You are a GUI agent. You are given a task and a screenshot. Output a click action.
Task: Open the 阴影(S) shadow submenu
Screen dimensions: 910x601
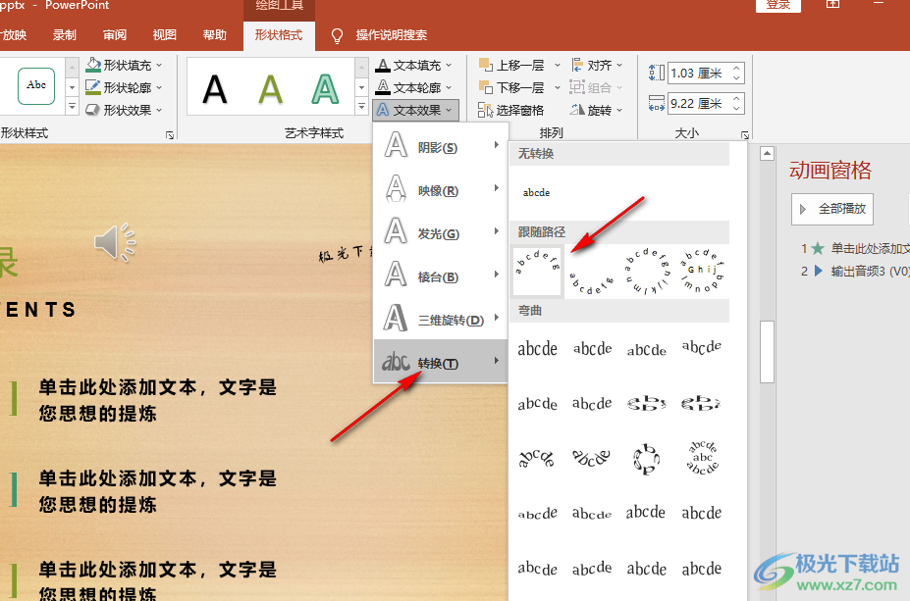click(x=441, y=145)
